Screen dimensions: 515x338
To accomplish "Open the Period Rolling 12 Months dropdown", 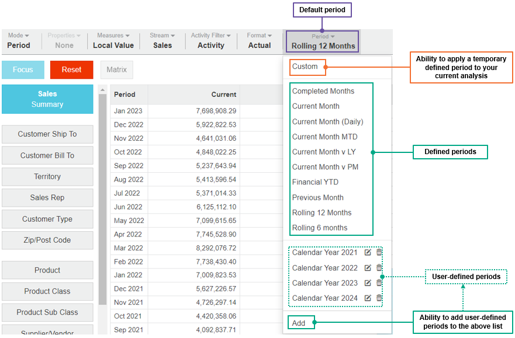I will [323, 41].
